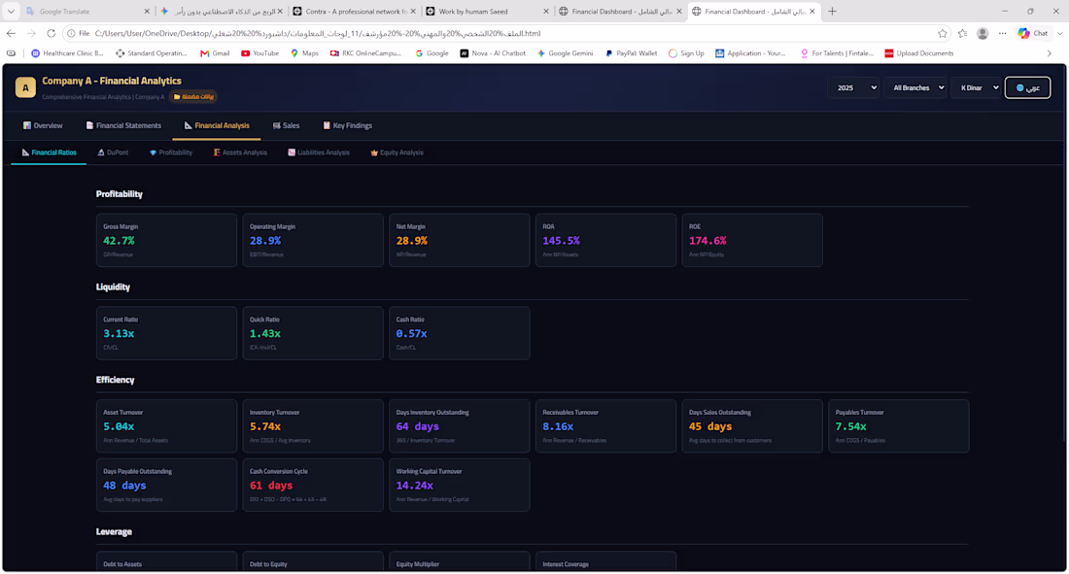Open the PayPal: Wallet bookmark

tap(632, 53)
